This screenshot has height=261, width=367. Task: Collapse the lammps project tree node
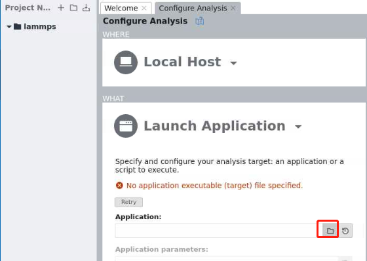click(x=9, y=27)
